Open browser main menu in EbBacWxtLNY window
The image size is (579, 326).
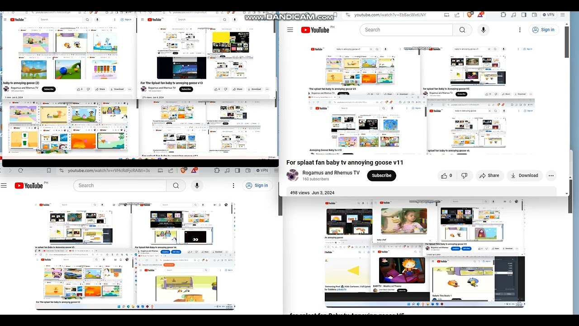[x=563, y=15]
